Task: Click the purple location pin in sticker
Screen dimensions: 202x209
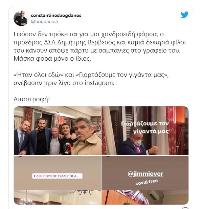Action: [x=35, y=176]
